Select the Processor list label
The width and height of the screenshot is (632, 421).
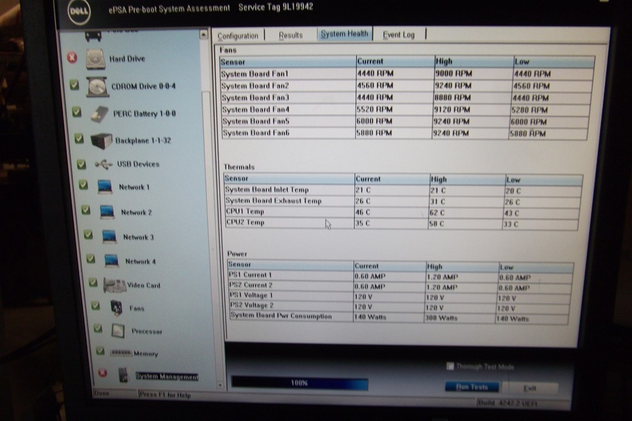click(x=147, y=331)
